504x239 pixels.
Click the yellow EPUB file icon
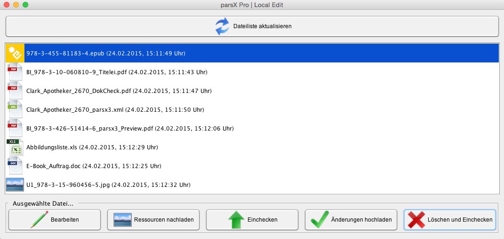(15, 53)
